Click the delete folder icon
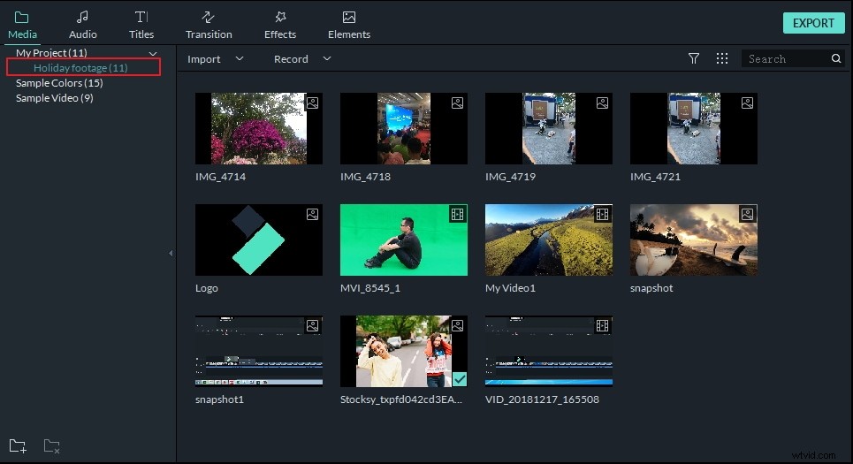853x464 pixels. pos(51,446)
